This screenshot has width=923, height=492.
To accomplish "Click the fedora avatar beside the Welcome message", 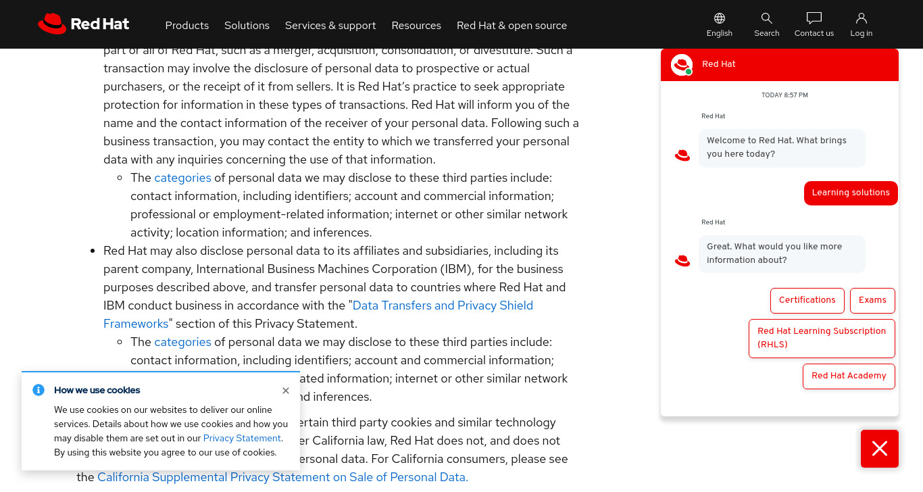I will pyautogui.click(x=682, y=155).
